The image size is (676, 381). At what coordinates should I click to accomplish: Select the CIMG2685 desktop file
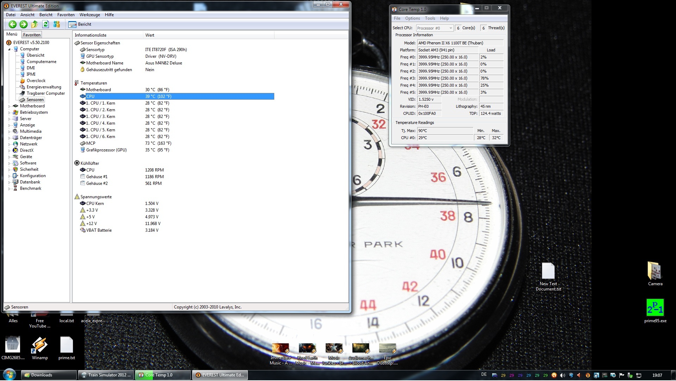pyautogui.click(x=13, y=348)
